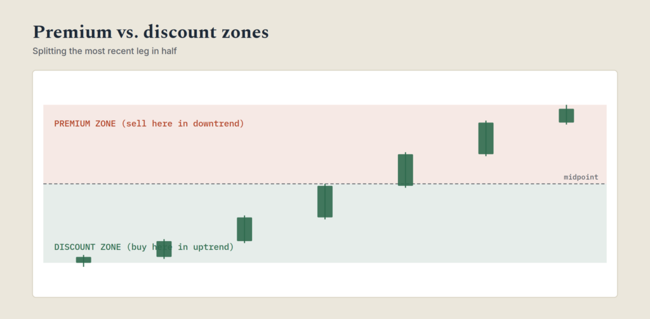Select the sixth candle inside the premium zone
Image resolution: width=650 pixels, height=319 pixels.
(x=486, y=138)
